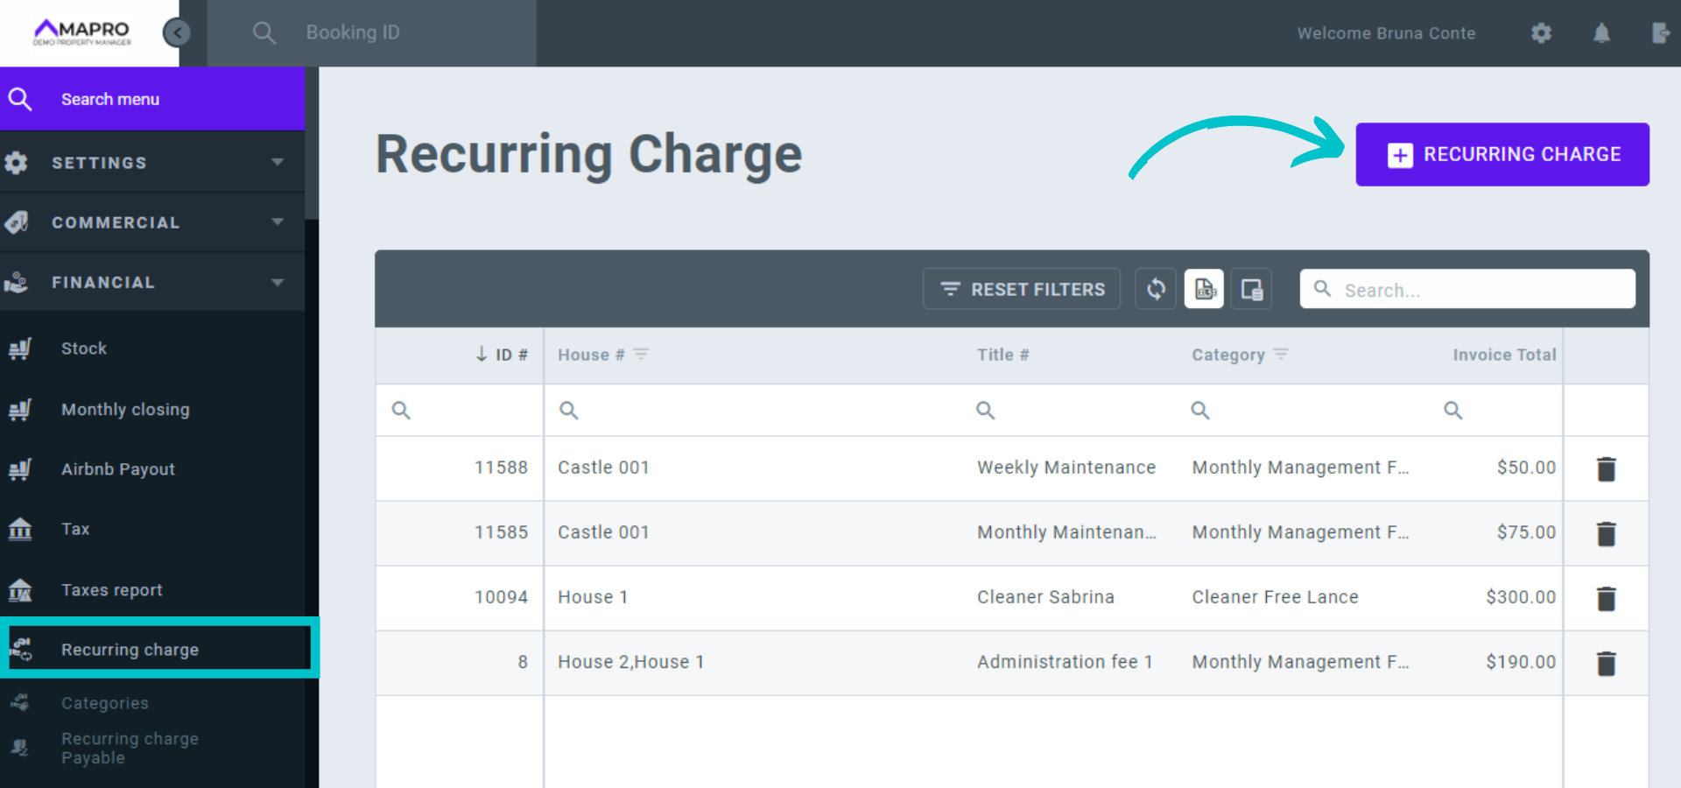Click the settings gear icon in header
Screen dimensions: 1681x788
(x=1541, y=33)
